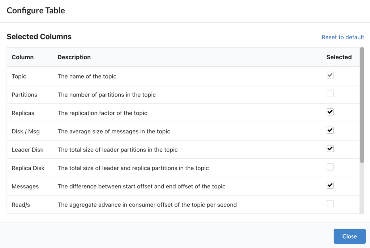
Task: Click the Disk / Msg row label
Action: [26, 131]
